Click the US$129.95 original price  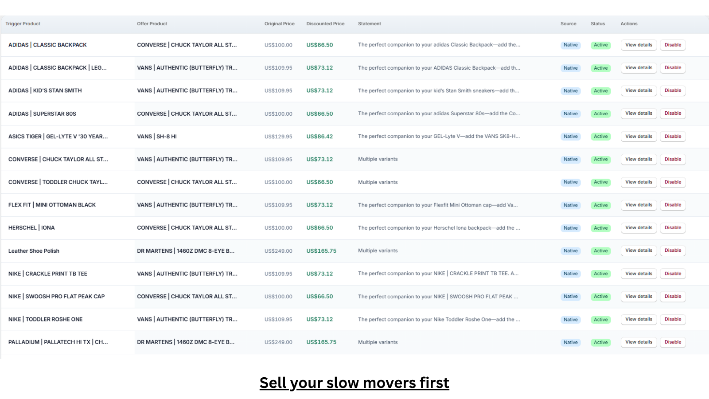278,137
